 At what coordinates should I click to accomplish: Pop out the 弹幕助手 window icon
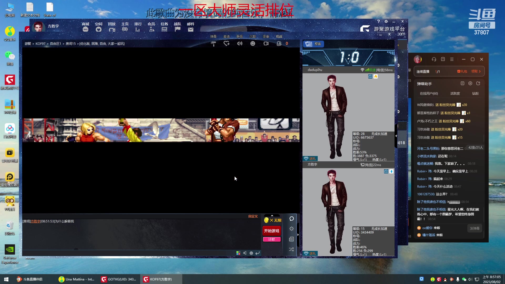pyautogui.click(x=478, y=83)
